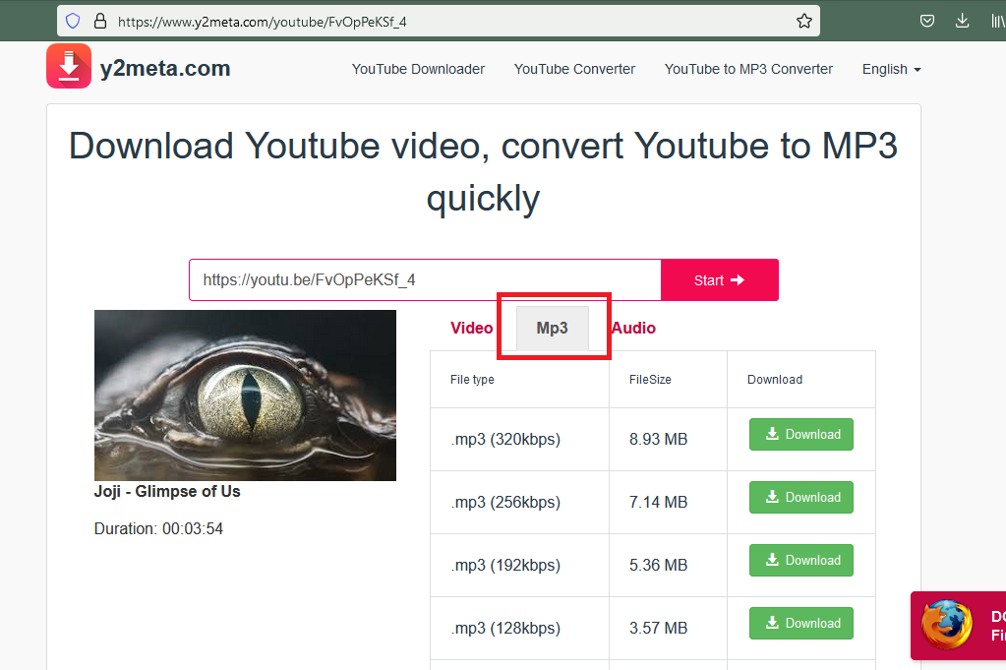Switch to the Audio tab

click(x=633, y=328)
